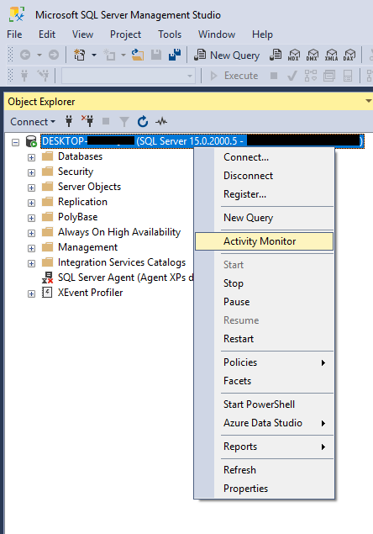This screenshot has height=534, width=373.
Task: Click the DAX query icon
Action: point(349,55)
